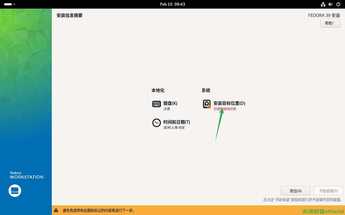Click the 亚洲/上海 时区 timezone text
Image resolution: width=345 pixels, height=215 pixels.
174,128
